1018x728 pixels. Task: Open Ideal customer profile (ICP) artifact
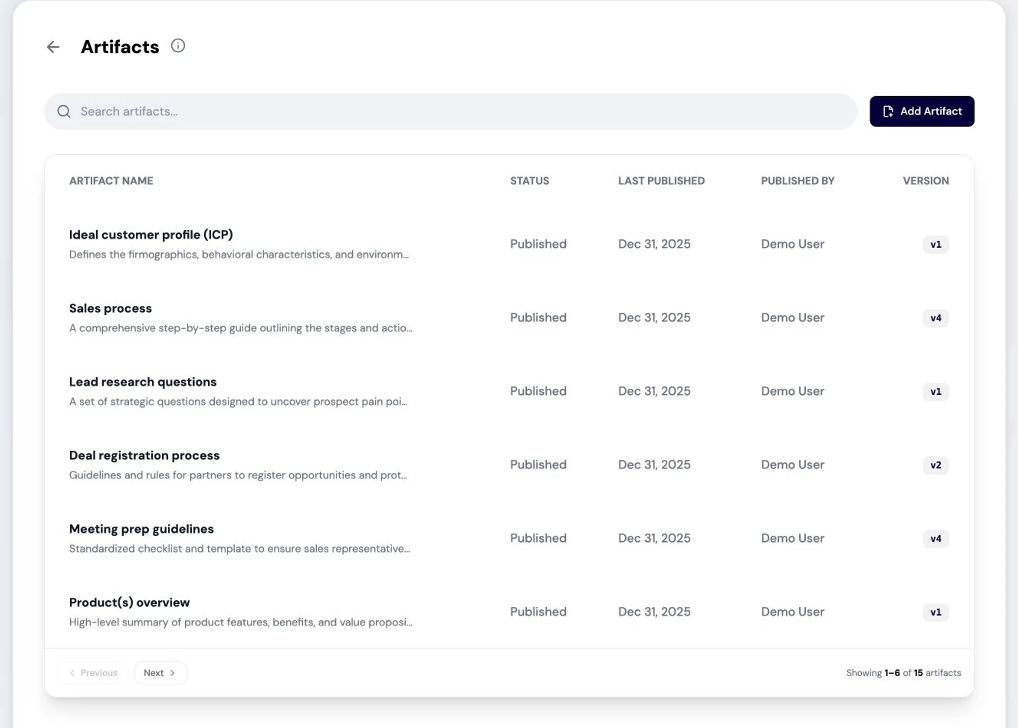151,235
